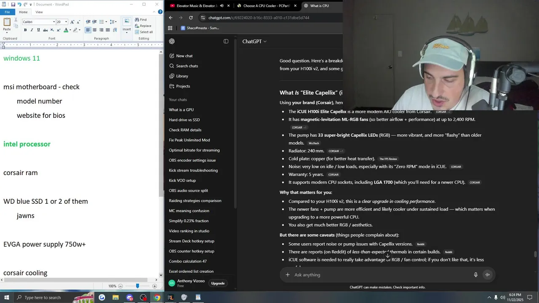Open the Paste button in WordPad

point(7,25)
